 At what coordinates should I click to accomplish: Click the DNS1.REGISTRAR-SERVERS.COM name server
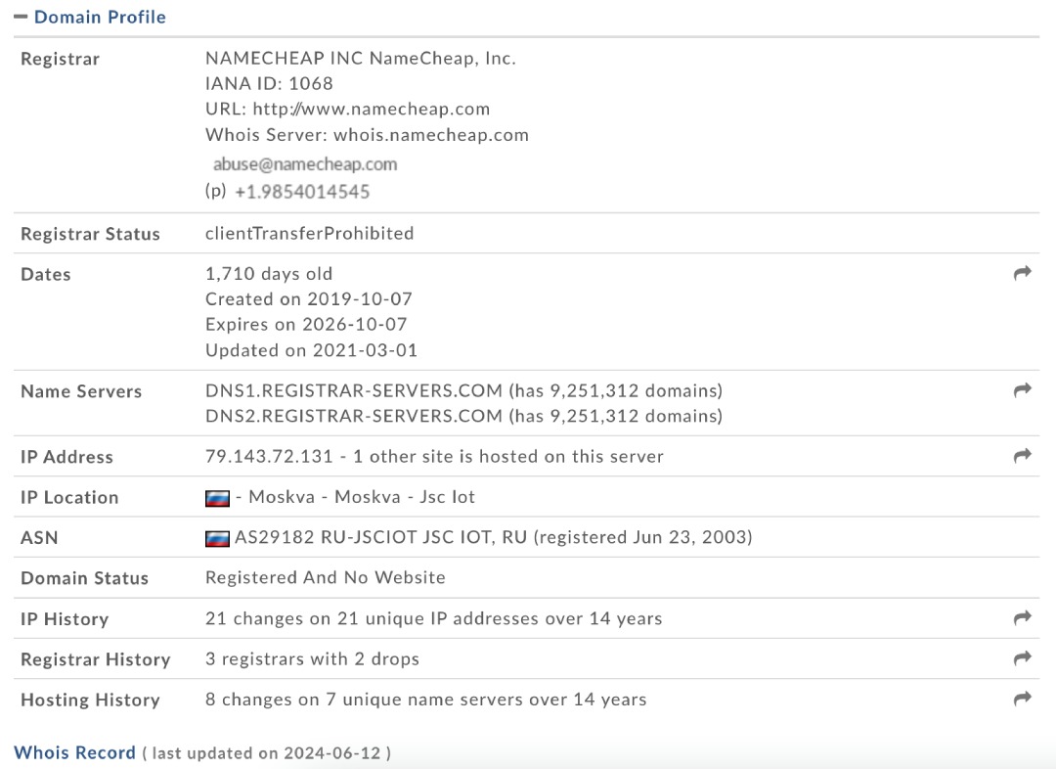pos(354,390)
